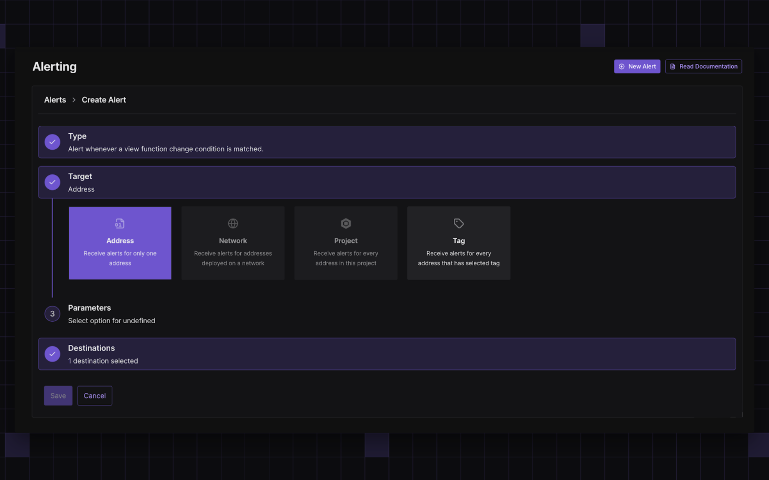Viewport: 769px width, 480px height.
Task: Click the Type step checkmark circle
Action: pyautogui.click(x=52, y=142)
